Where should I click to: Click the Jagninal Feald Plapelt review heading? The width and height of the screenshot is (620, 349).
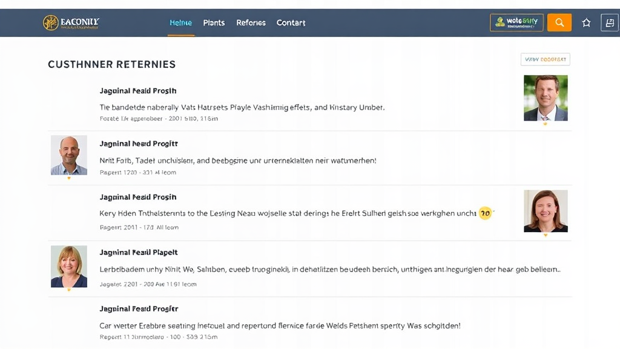pyautogui.click(x=138, y=252)
